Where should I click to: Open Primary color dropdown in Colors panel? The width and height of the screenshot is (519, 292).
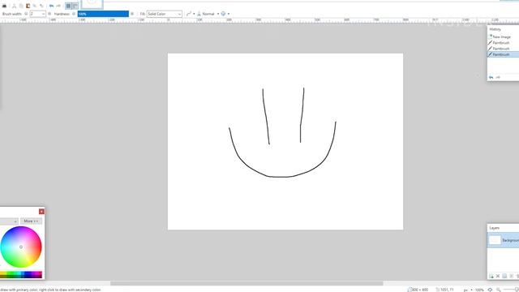point(9,221)
